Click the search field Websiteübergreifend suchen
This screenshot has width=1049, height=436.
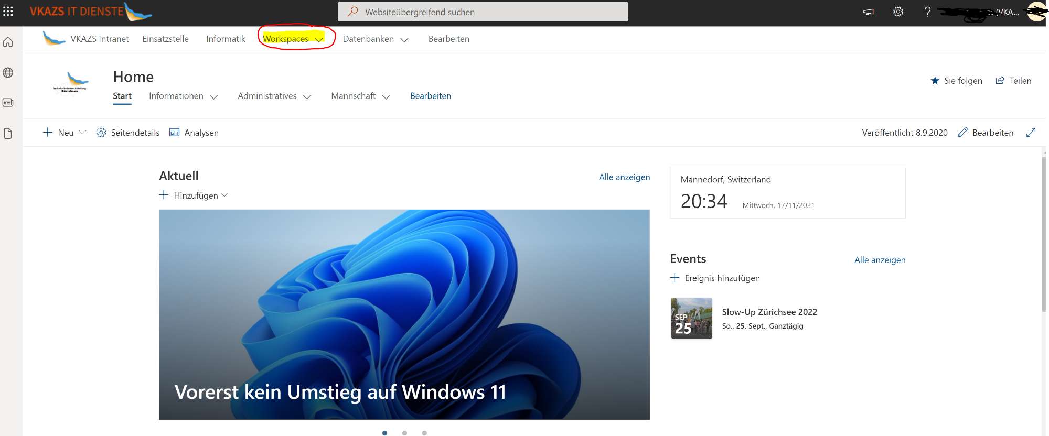[x=483, y=12]
